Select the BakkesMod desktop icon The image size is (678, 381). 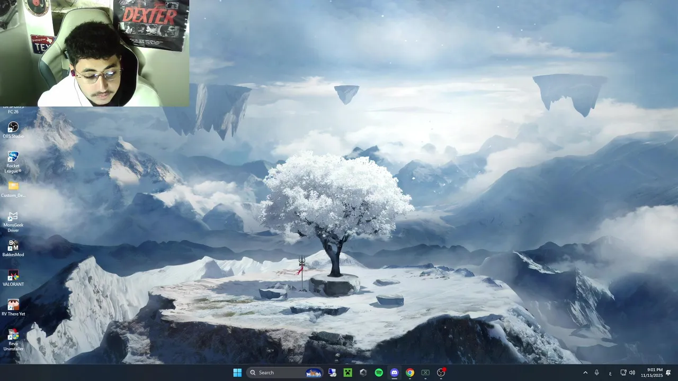13,248
